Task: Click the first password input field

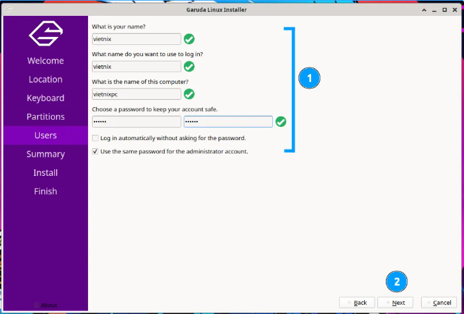Action: (136, 122)
